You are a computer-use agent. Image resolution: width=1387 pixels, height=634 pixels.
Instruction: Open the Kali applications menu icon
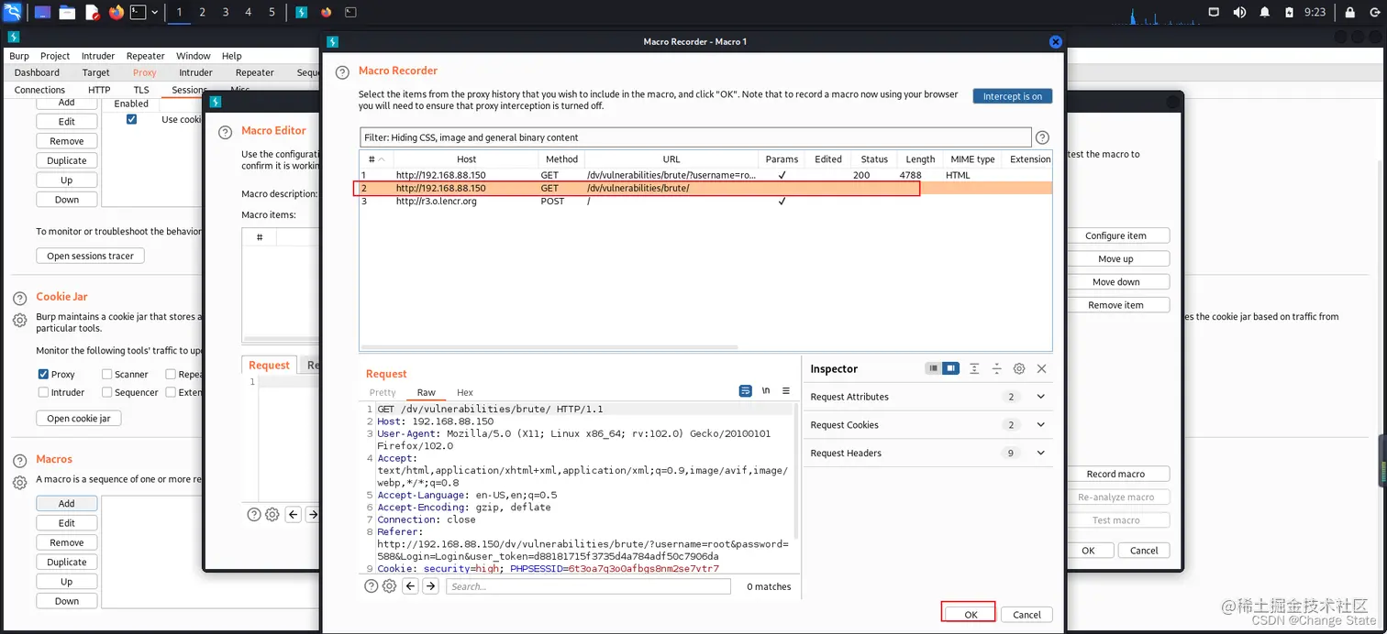point(12,12)
